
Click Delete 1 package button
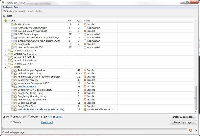click(183, 122)
